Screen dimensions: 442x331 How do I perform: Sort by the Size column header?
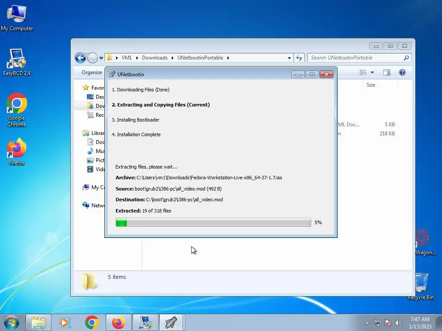(x=371, y=85)
